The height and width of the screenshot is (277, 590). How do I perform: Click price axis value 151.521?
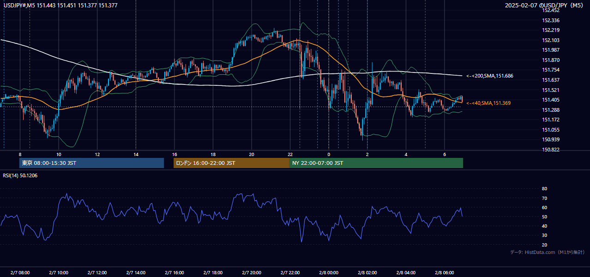pyautogui.click(x=551, y=90)
